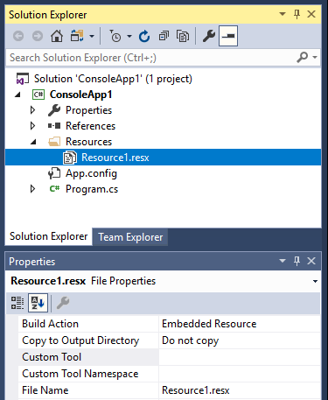Click the resx file icon beside Resource1.resx
The height and width of the screenshot is (400, 328).
pos(70,158)
